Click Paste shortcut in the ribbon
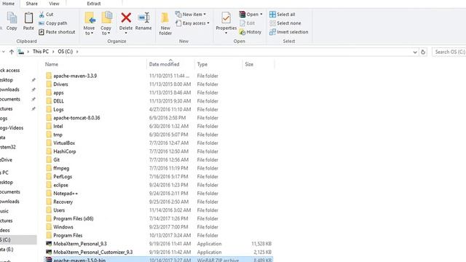Viewport: 466px width, 262px height. coord(57,32)
